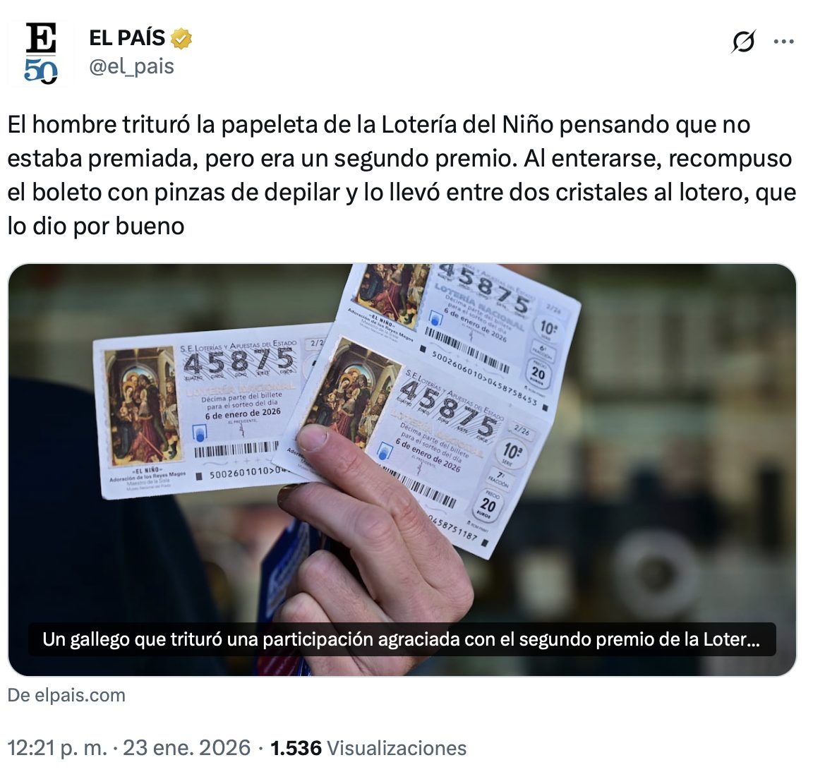Open the @el_pais handle link

pos(132,66)
